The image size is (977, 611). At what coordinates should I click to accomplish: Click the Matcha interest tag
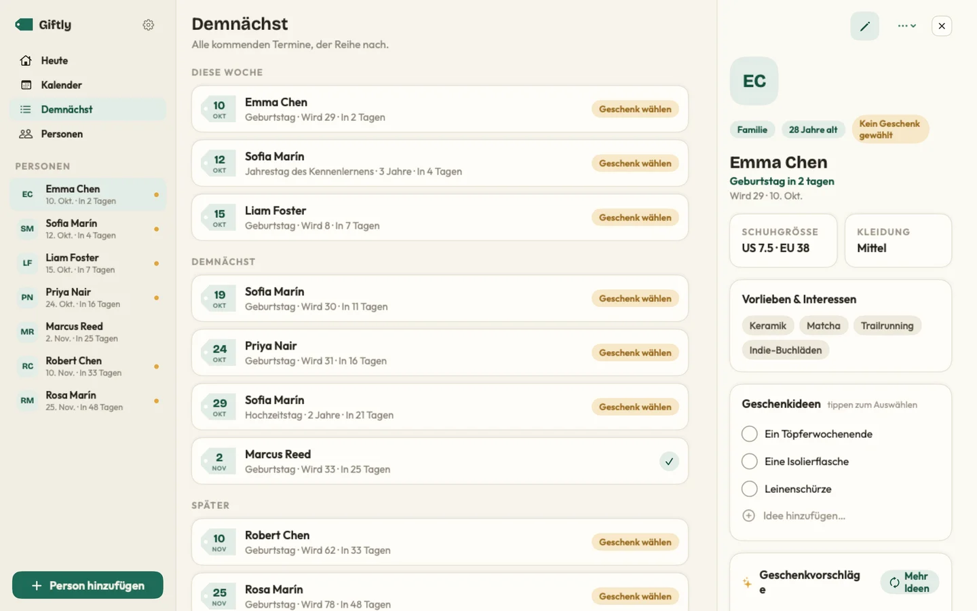click(x=823, y=326)
